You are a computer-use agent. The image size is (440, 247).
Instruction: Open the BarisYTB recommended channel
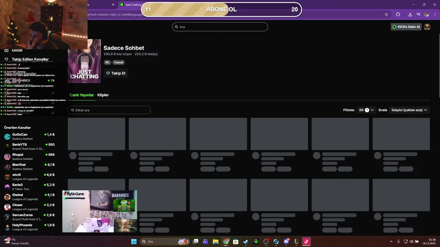point(29,146)
